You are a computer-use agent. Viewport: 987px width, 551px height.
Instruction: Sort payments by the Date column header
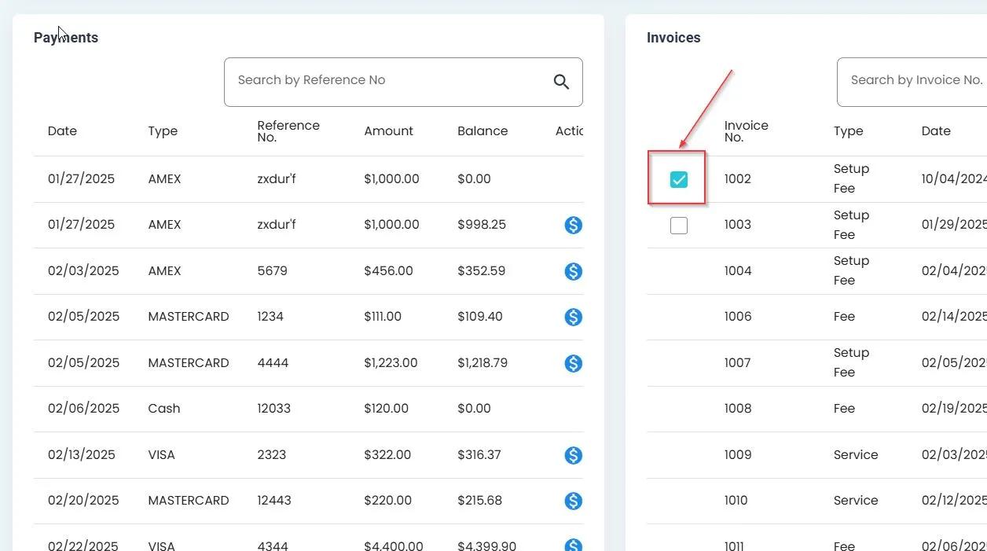coord(62,131)
